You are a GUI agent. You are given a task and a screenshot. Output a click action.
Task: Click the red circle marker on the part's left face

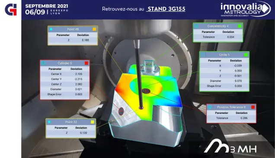click(121, 111)
